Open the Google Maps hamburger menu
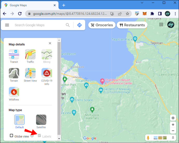 [x=7, y=25]
